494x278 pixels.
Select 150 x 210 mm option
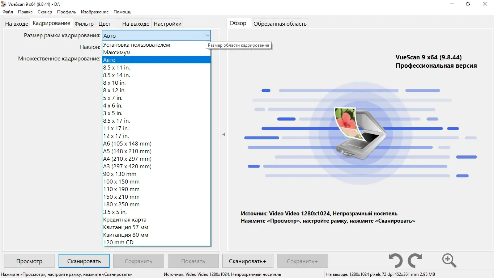(x=156, y=197)
